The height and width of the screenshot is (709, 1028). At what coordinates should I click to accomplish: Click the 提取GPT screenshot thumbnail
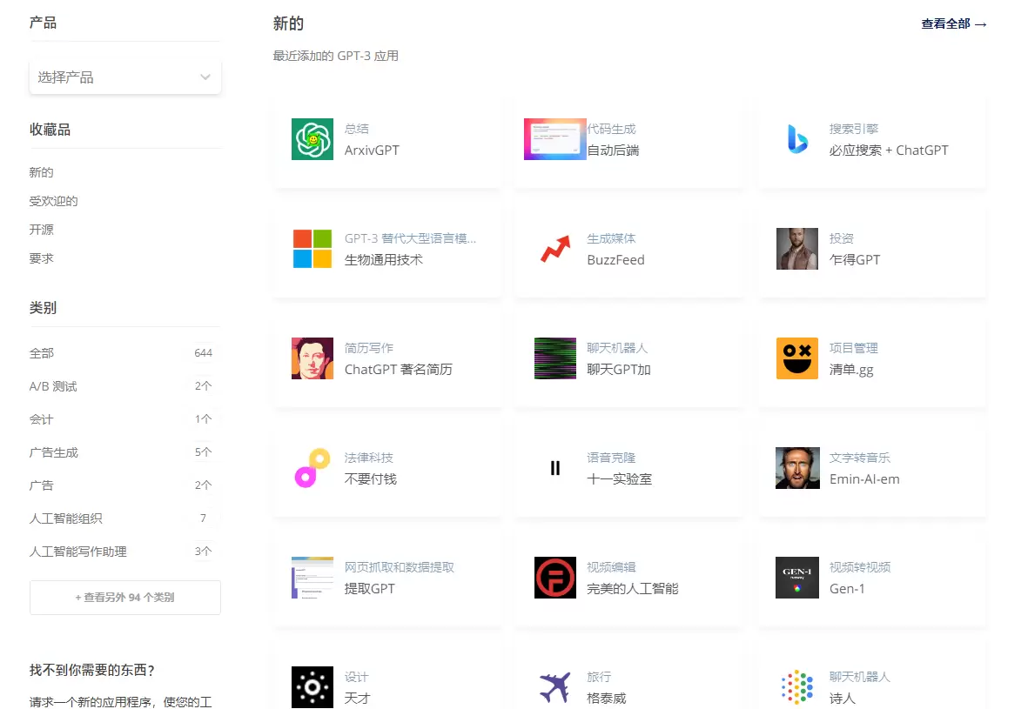[312, 578]
